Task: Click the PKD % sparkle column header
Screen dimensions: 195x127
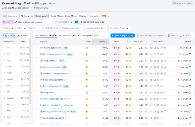Action: coord(115,42)
